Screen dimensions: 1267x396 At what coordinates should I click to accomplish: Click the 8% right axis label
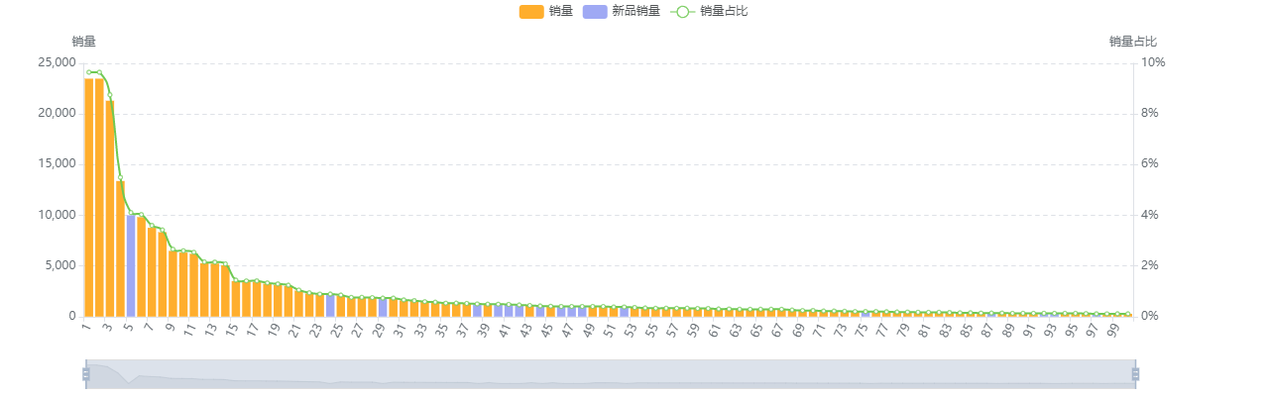1150,113
